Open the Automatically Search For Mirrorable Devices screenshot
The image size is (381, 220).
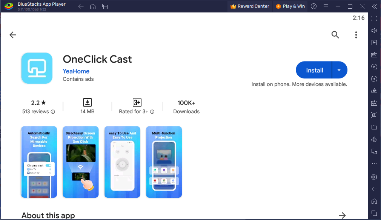(39, 162)
